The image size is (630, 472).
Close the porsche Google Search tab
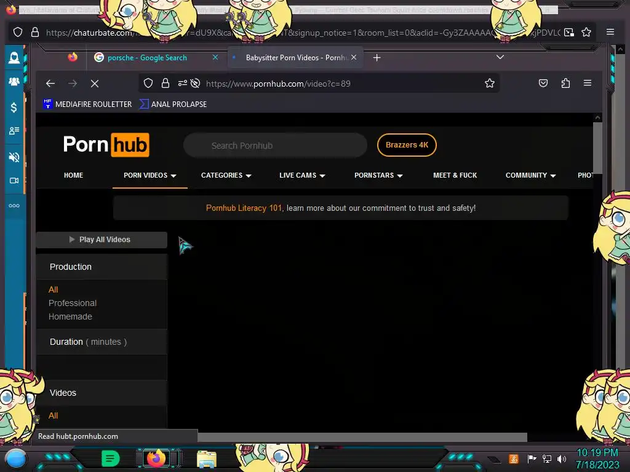[x=215, y=57]
